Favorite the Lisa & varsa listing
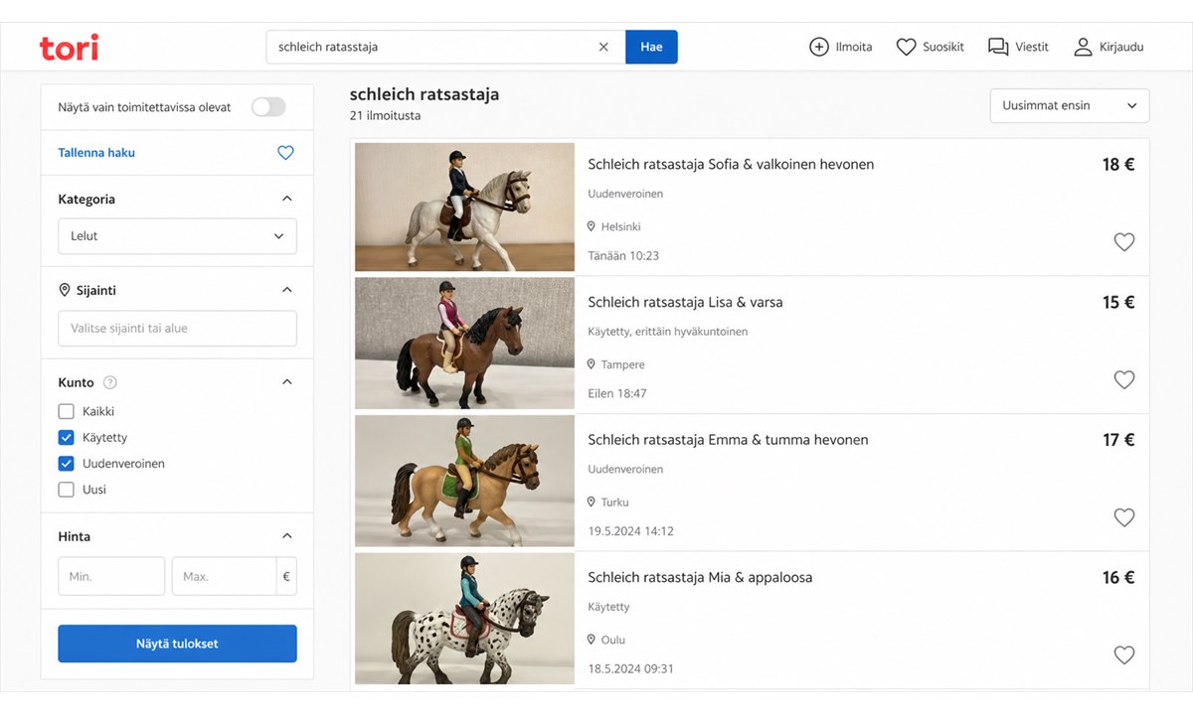1193x715 pixels. click(x=1123, y=379)
